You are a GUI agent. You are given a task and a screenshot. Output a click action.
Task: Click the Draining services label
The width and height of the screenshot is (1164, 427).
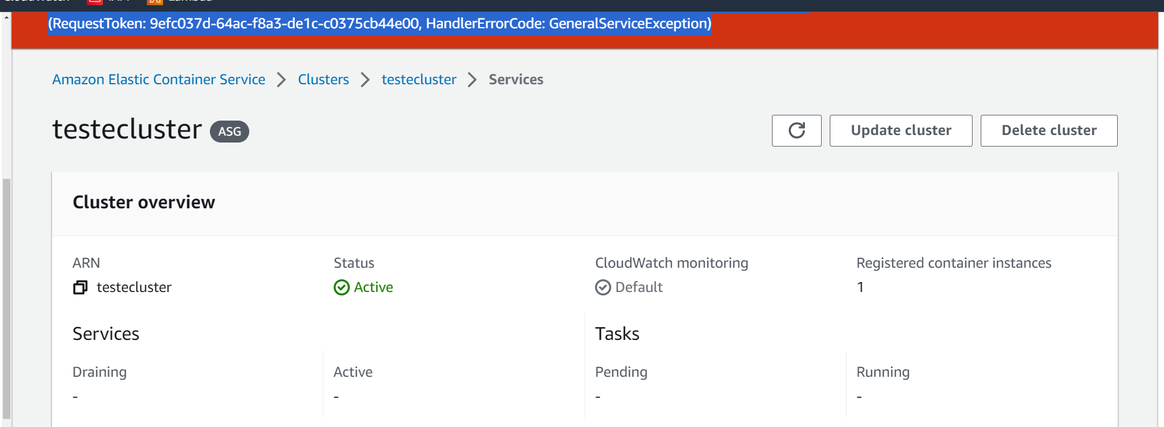[x=99, y=372]
